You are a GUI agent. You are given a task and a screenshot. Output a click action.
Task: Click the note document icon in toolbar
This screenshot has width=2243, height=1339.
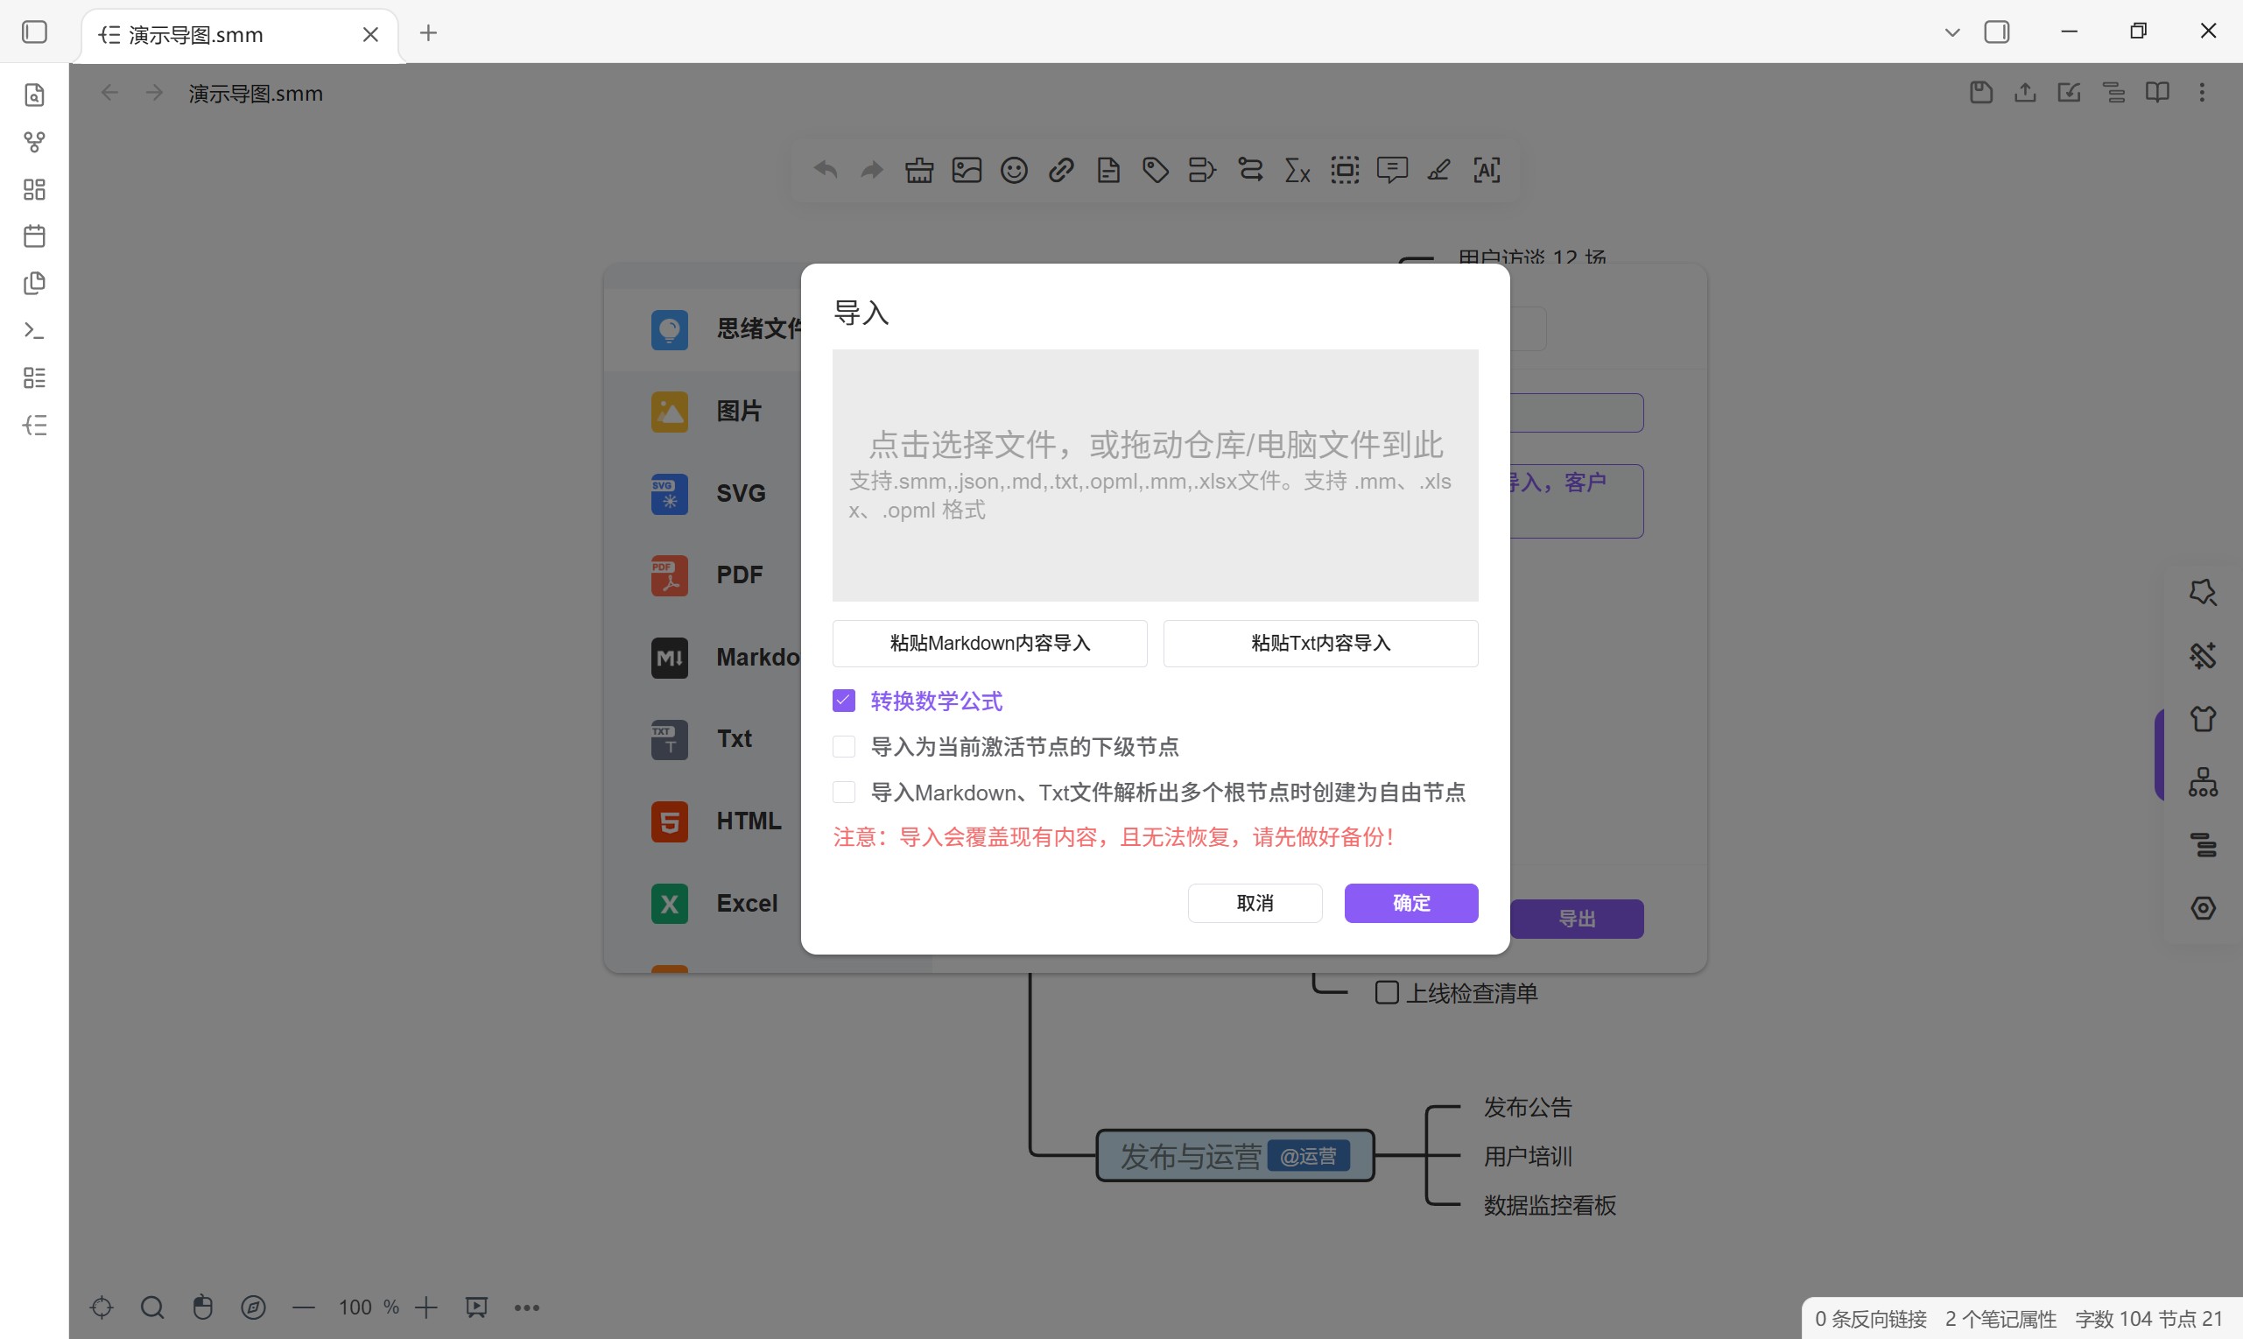[x=1108, y=170]
